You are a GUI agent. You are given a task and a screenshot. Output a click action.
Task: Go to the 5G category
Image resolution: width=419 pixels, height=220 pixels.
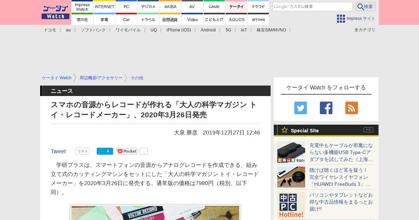tap(228, 30)
